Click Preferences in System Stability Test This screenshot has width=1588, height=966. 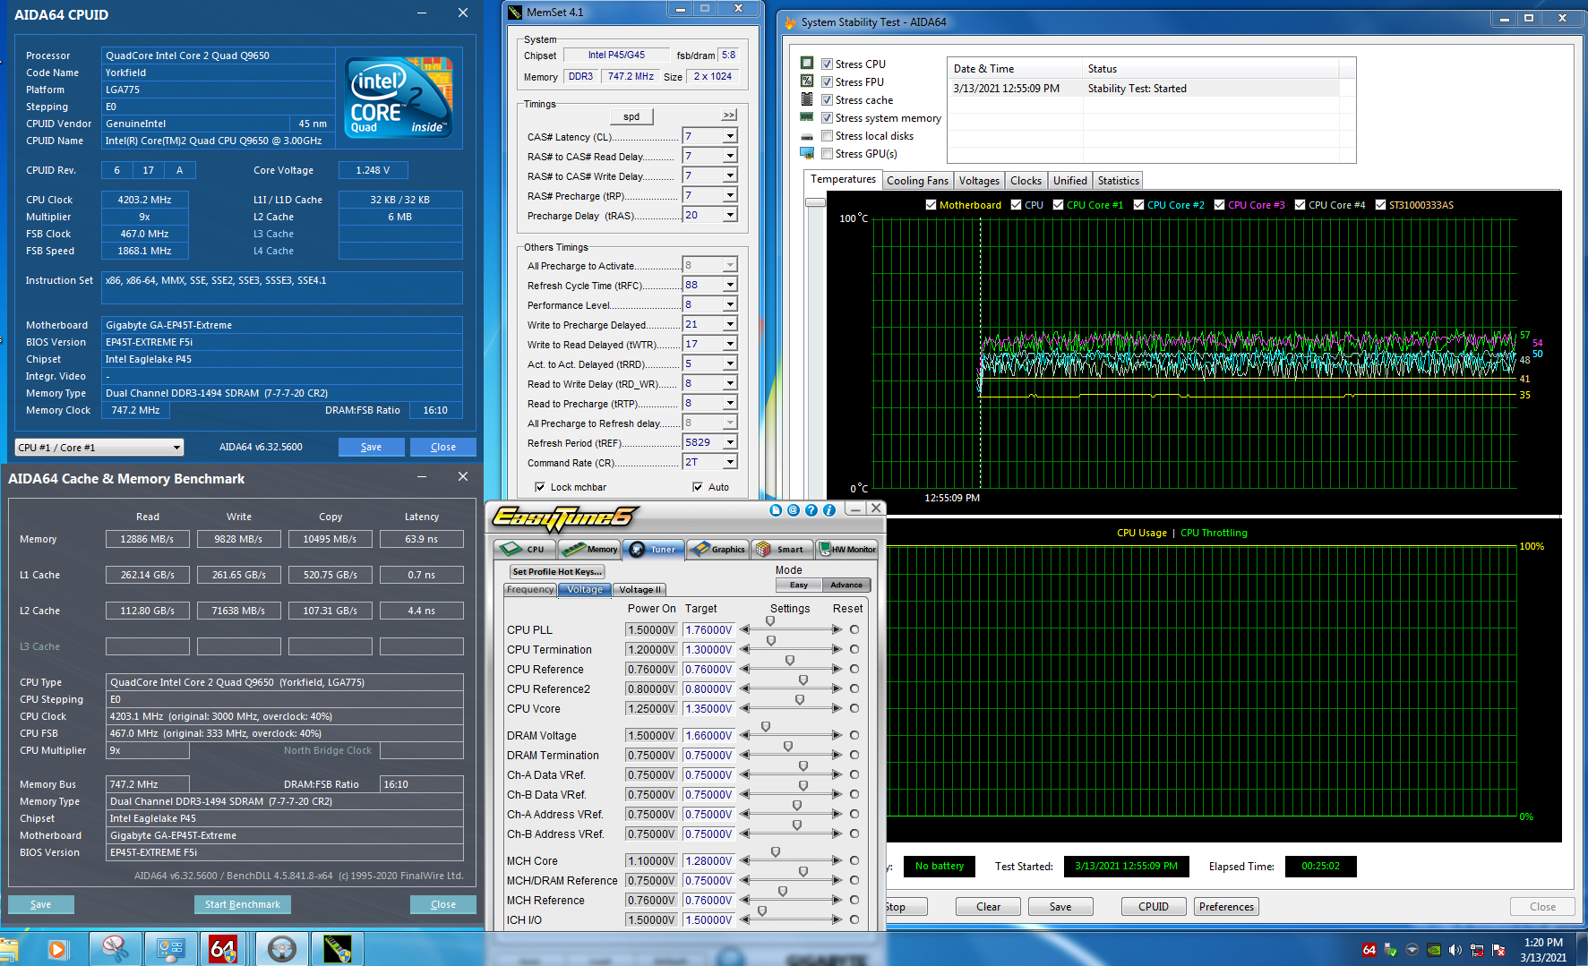point(1226,907)
